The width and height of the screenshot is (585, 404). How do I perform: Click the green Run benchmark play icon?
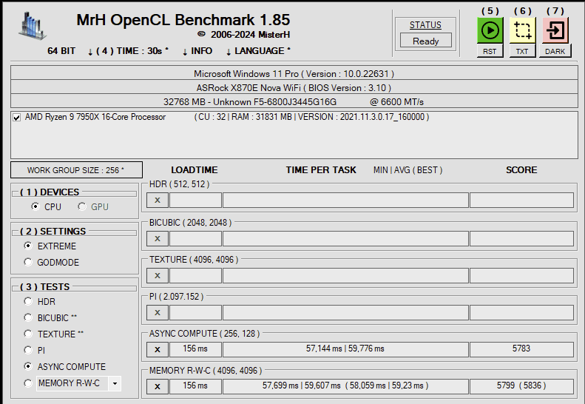490,30
